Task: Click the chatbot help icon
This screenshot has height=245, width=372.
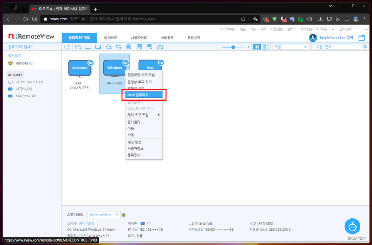Action: 352,227
